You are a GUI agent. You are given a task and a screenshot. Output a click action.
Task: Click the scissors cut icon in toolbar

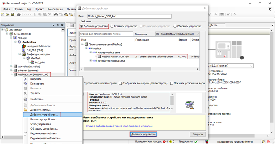pos(35,14)
